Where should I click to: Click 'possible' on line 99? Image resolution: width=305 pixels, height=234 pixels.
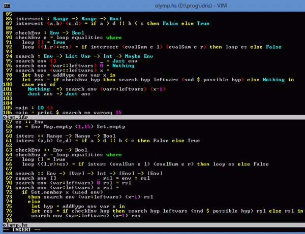click(x=216, y=80)
